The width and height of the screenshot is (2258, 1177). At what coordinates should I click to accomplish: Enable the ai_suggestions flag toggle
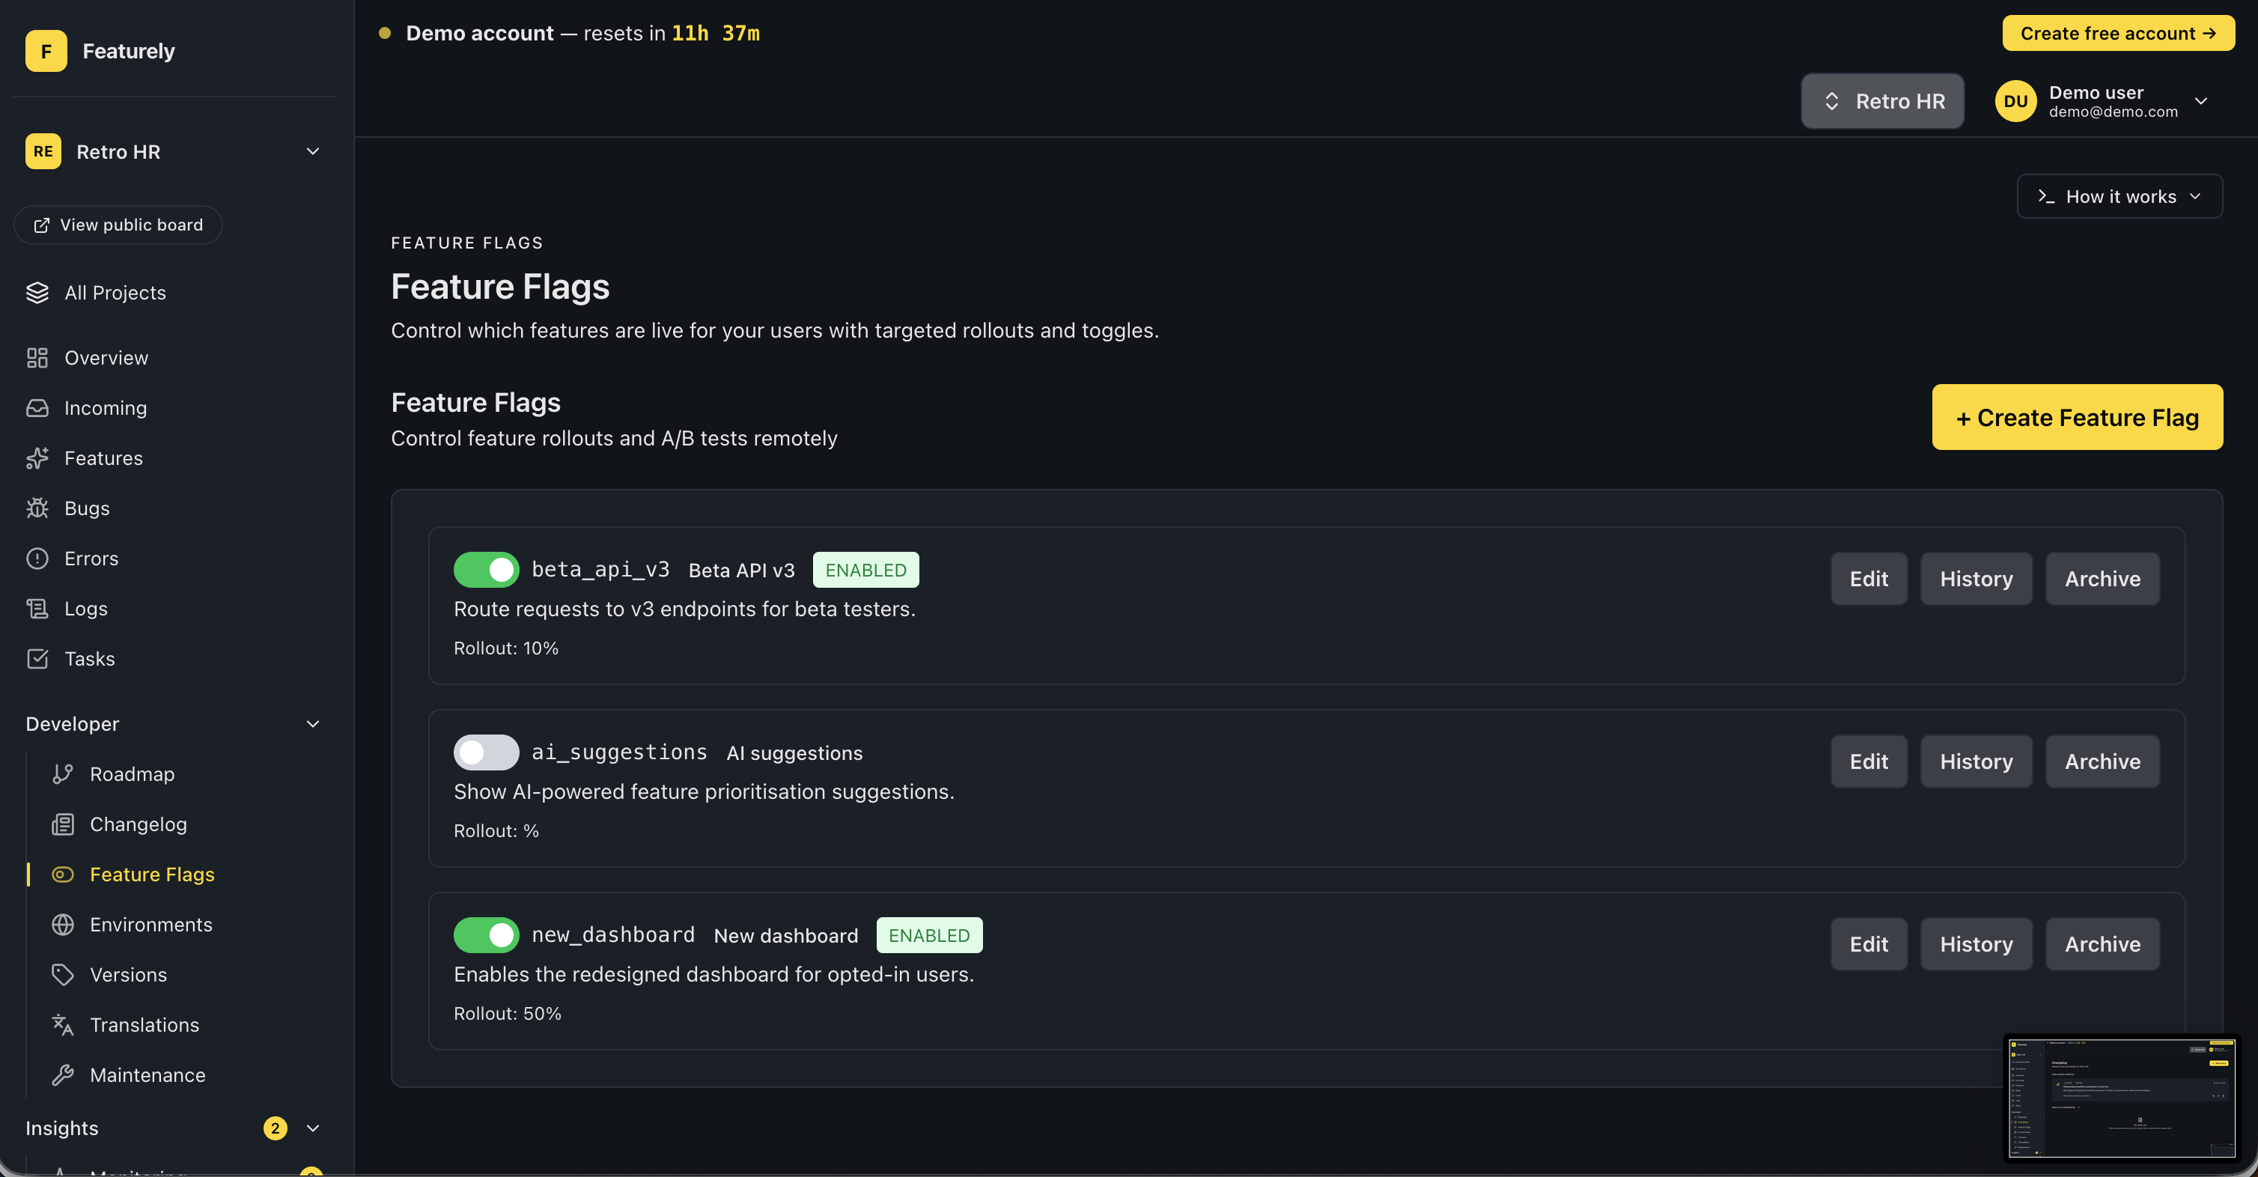(486, 752)
